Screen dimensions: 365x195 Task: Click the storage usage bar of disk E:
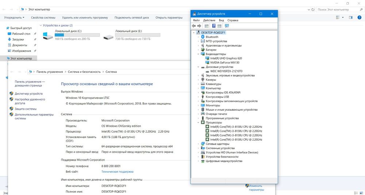pyautogui.click(x=138, y=35)
